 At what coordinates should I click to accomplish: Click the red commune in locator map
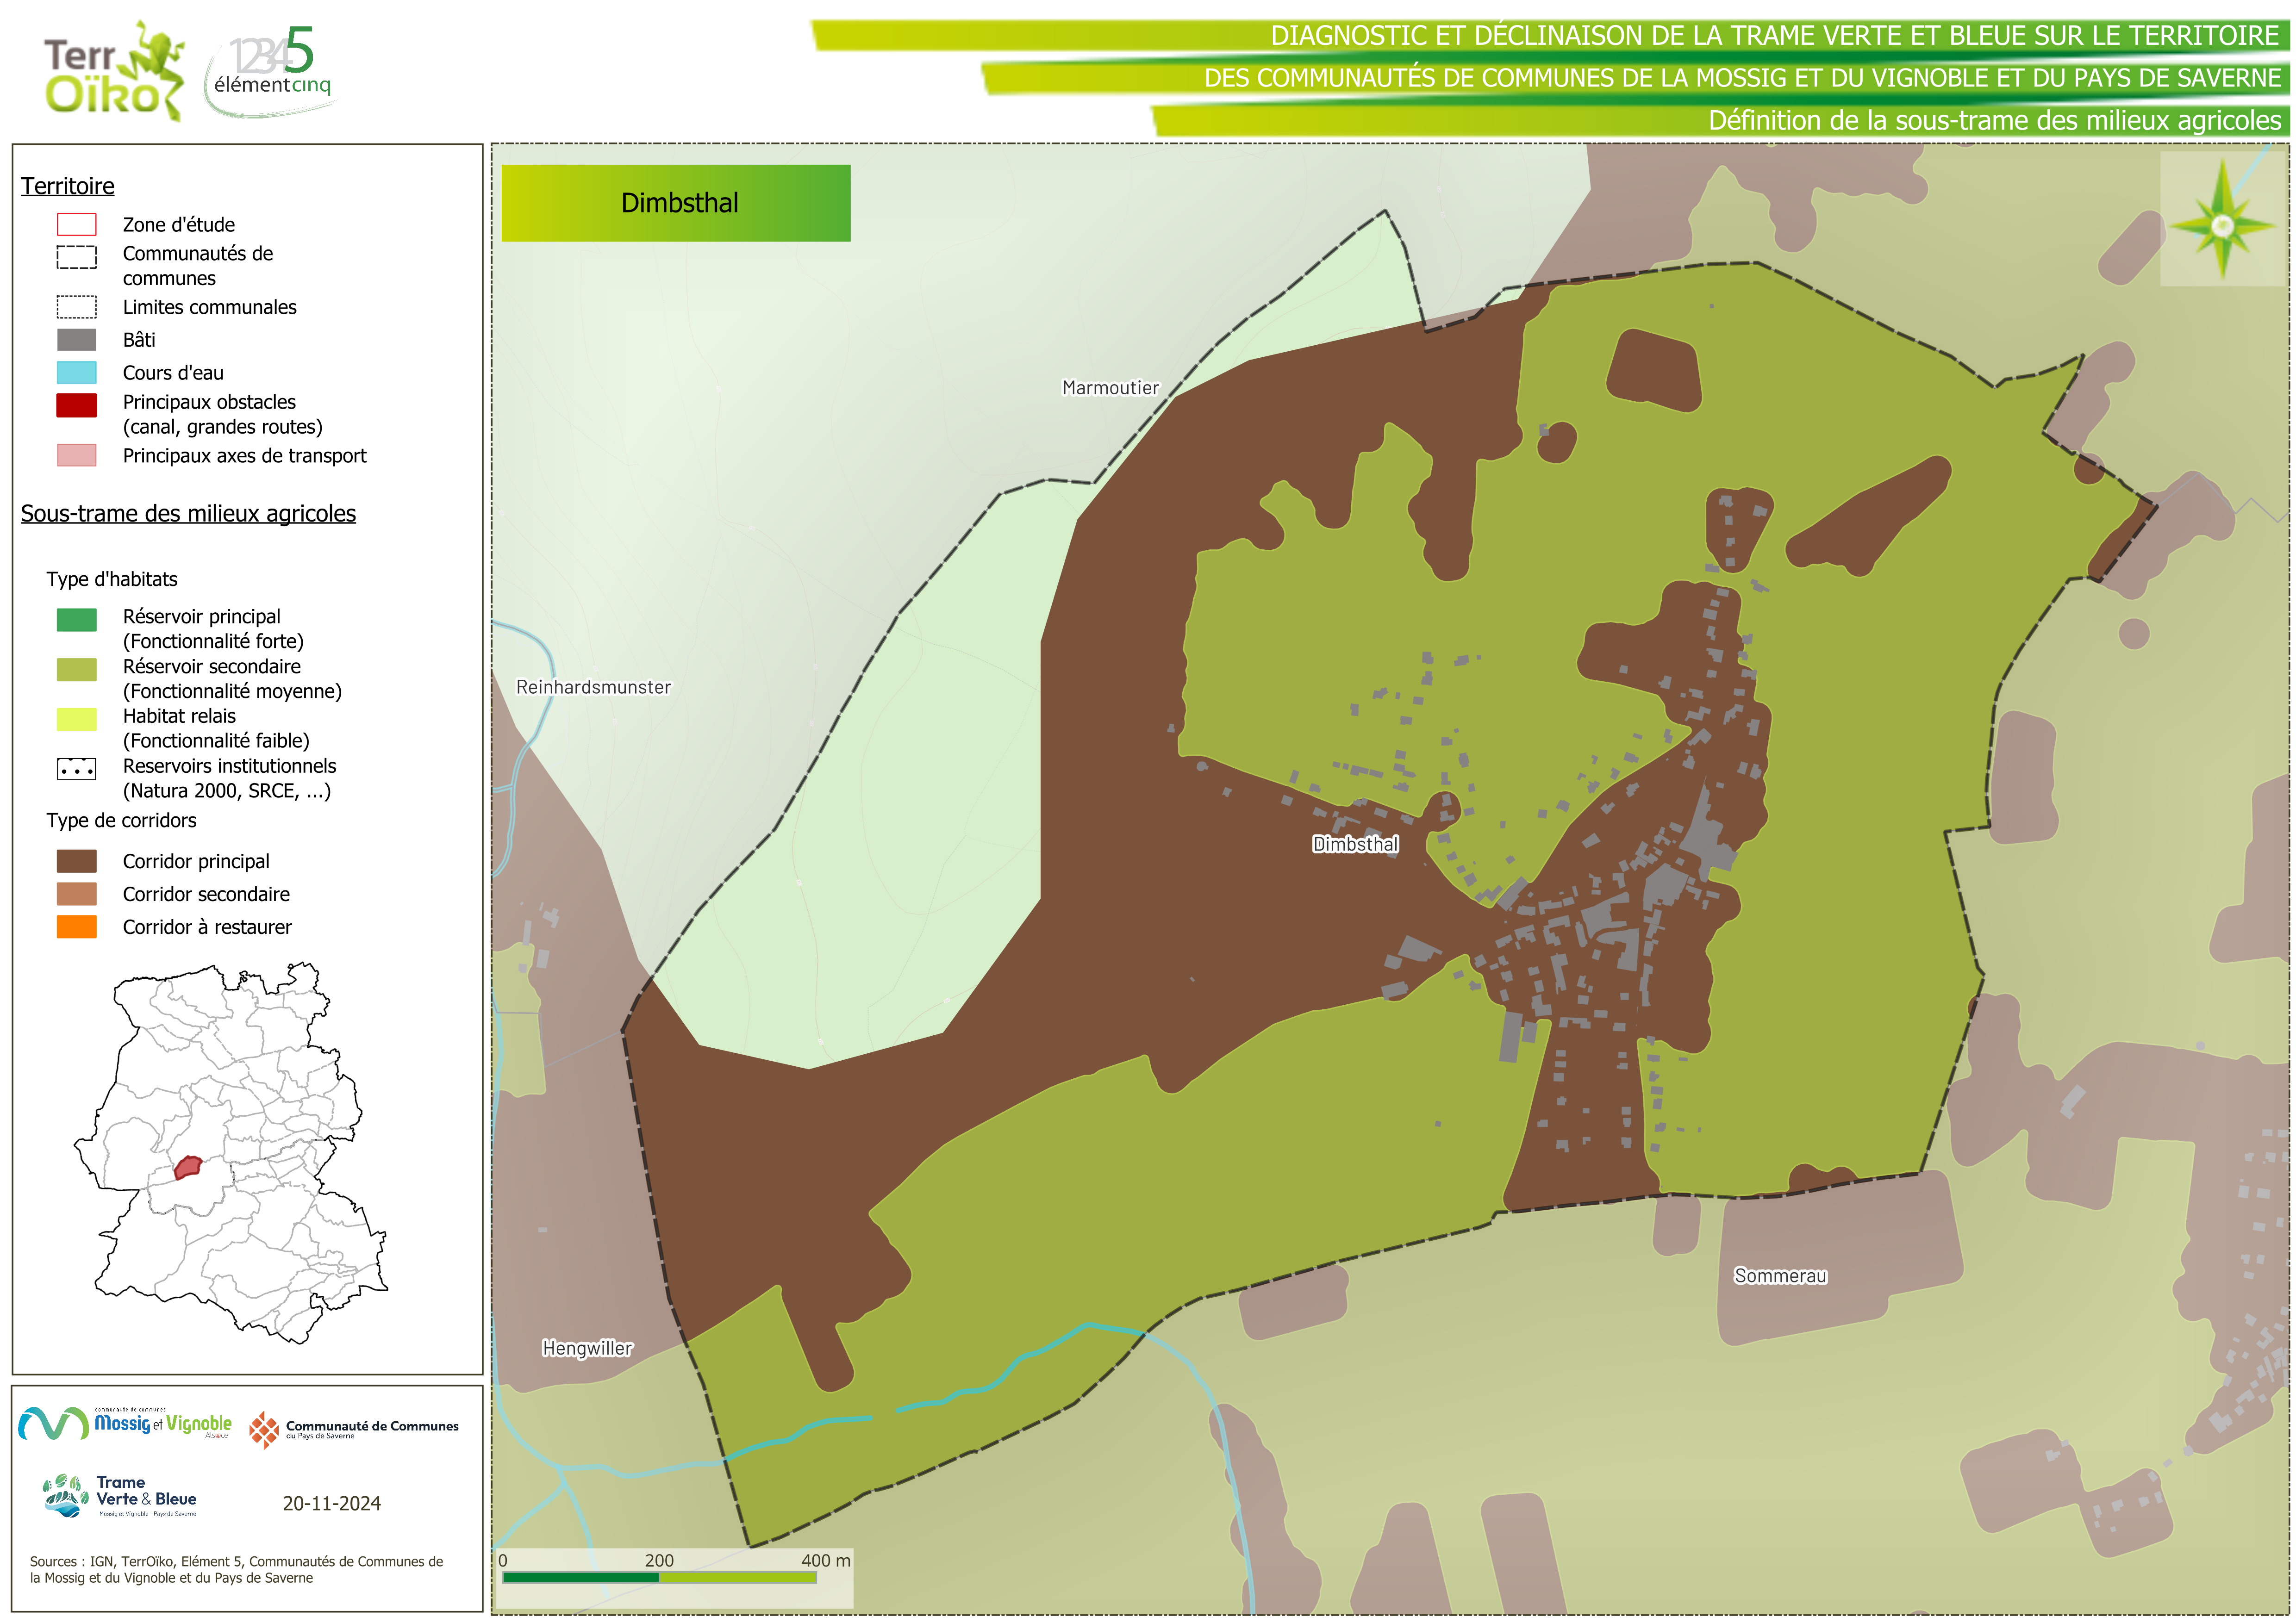point(187,1167)
